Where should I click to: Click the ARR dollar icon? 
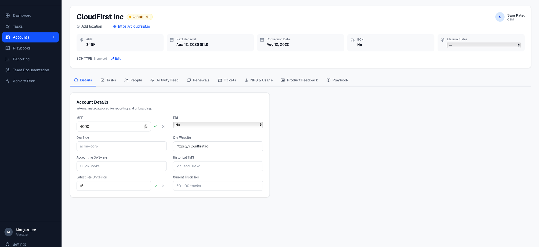(x=82, y=40)
